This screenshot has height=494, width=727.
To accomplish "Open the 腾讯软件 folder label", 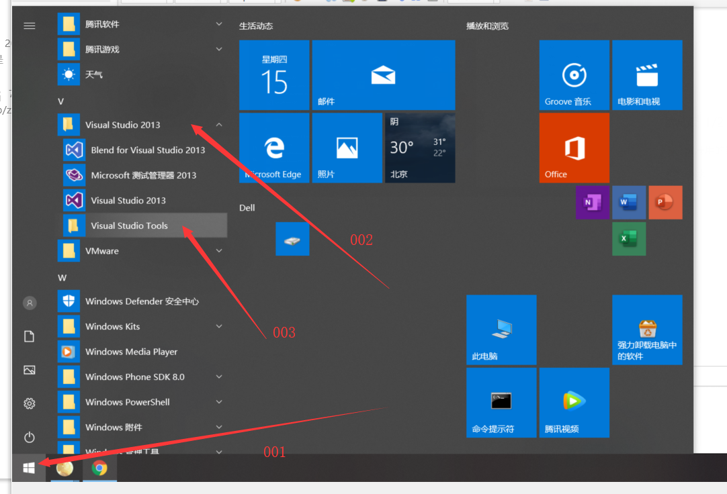I will 103,24.
